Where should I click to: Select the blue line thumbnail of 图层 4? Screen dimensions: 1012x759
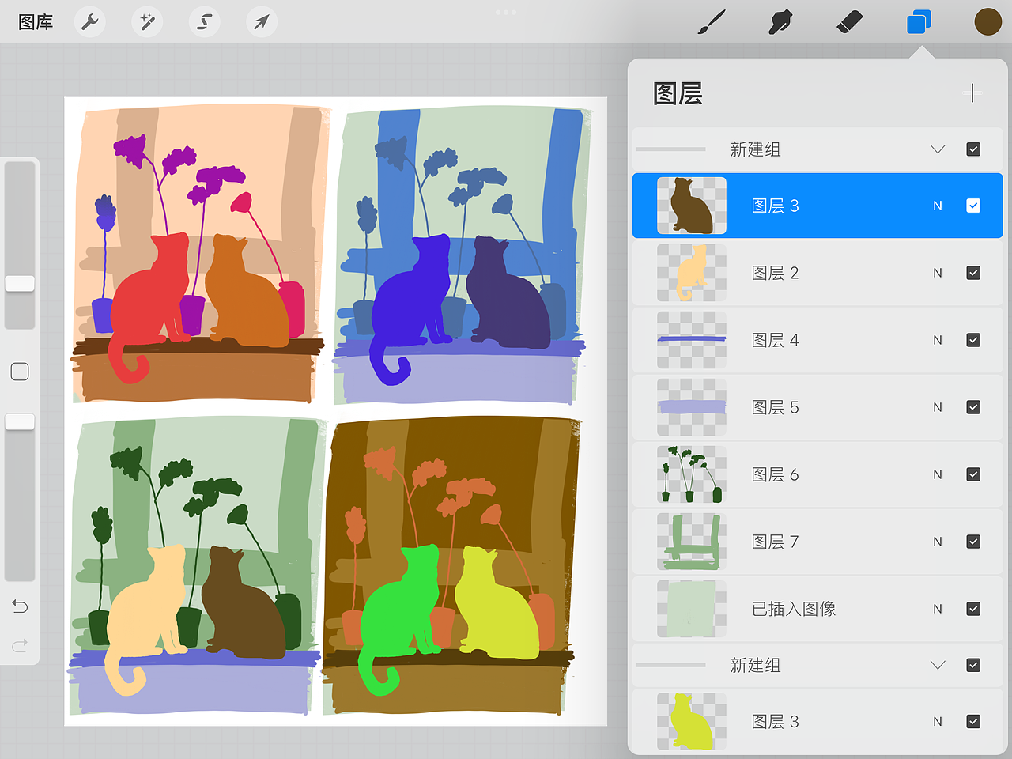tap(692, 340)
